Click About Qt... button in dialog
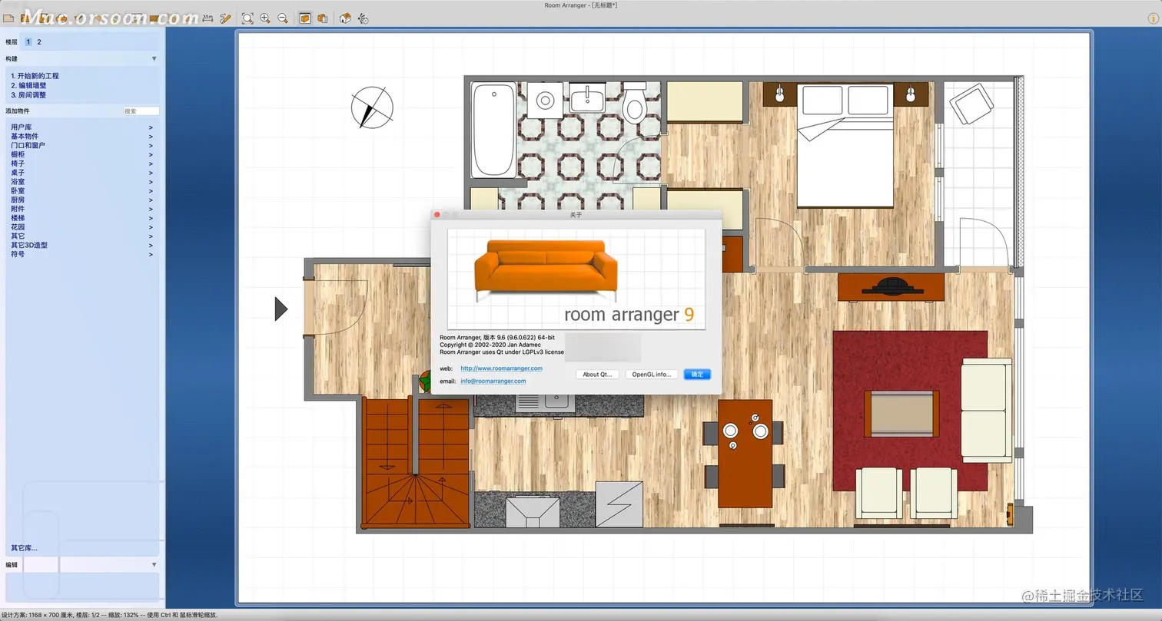 pos(597,375)
